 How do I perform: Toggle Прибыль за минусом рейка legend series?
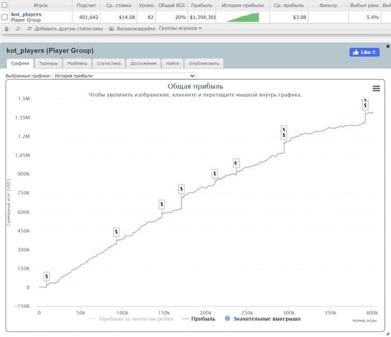coord(131,319)
